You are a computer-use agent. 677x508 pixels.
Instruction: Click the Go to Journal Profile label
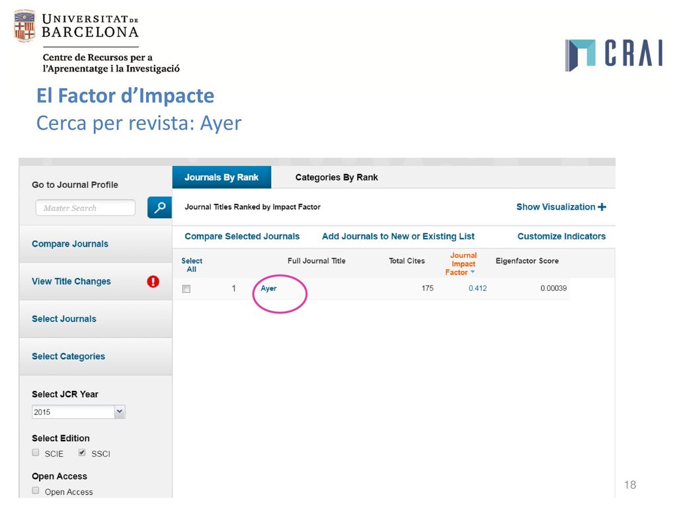point(75,185)
